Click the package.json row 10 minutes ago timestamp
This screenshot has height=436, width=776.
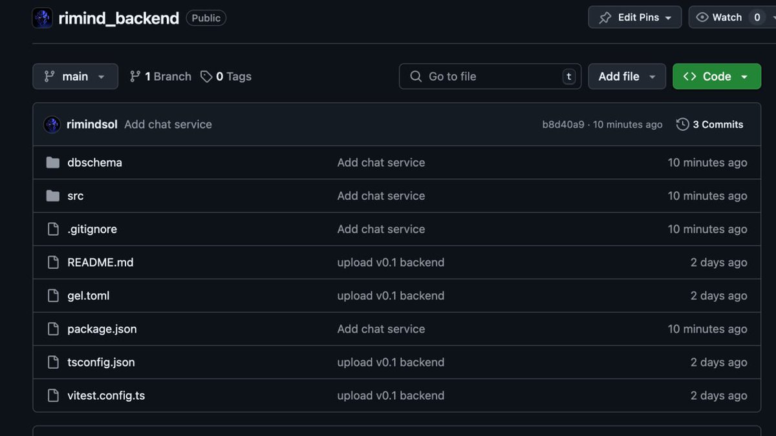pyautogui.click(x=707, y=329)
